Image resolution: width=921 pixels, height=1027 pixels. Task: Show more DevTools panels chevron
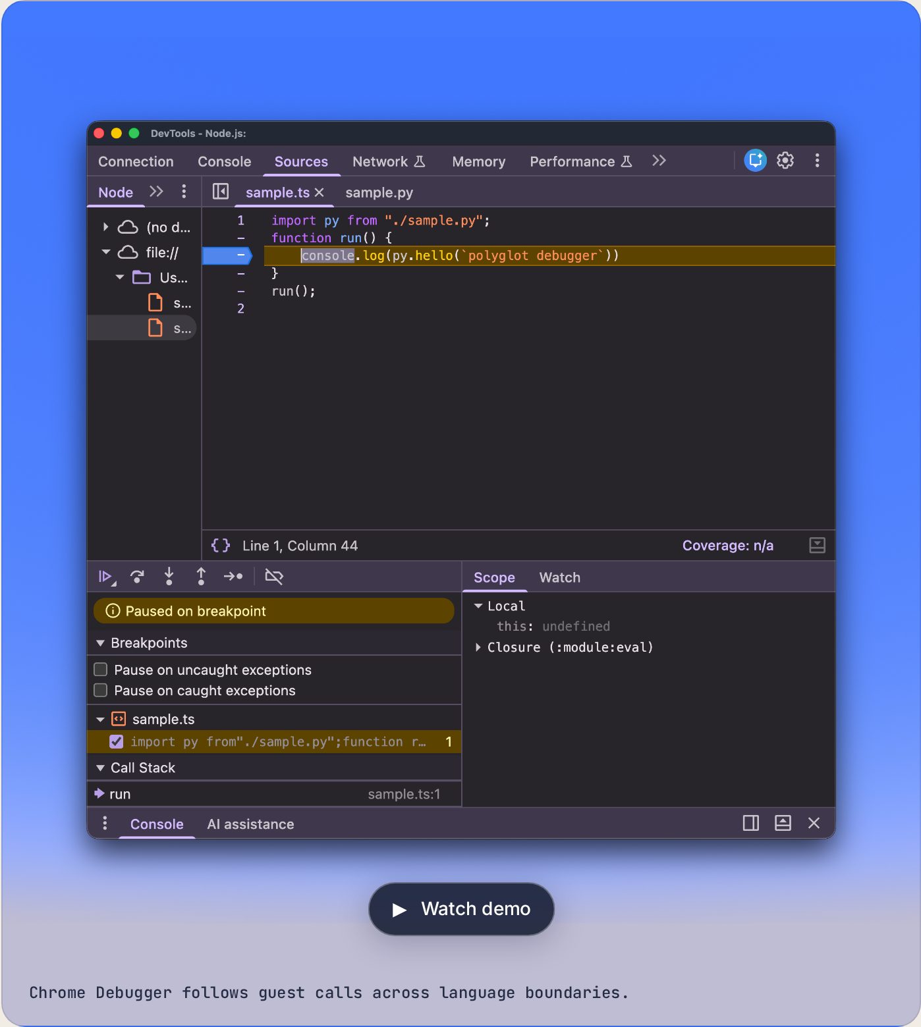point(659,161)
